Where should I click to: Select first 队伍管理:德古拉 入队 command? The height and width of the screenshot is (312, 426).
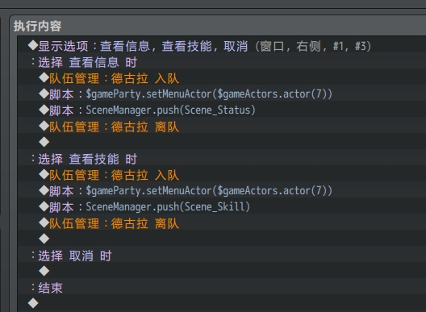pos(222,78)
